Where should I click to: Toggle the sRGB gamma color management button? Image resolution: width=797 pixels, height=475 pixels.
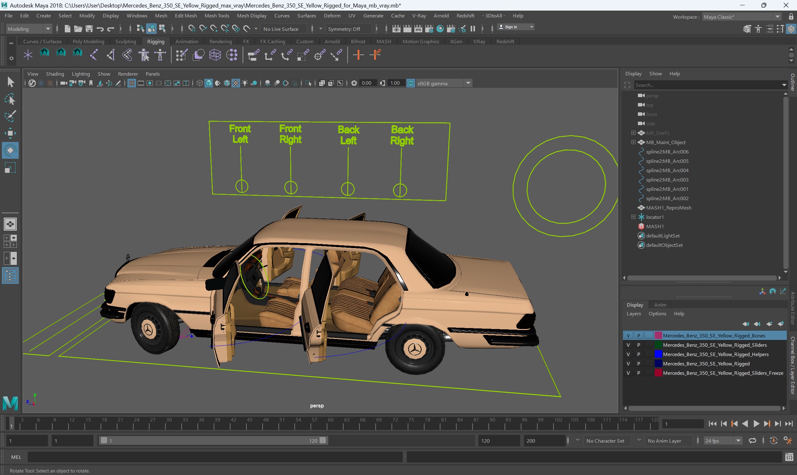click(410, 83)
